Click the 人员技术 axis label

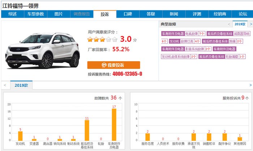[x=163, y=144]
